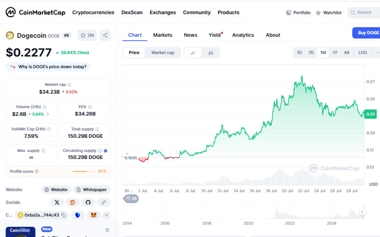Show Total supply info icon

click(98, 129)
